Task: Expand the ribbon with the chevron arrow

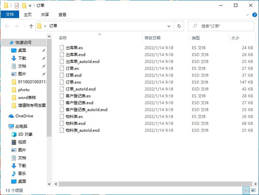Action: (247, 15)
